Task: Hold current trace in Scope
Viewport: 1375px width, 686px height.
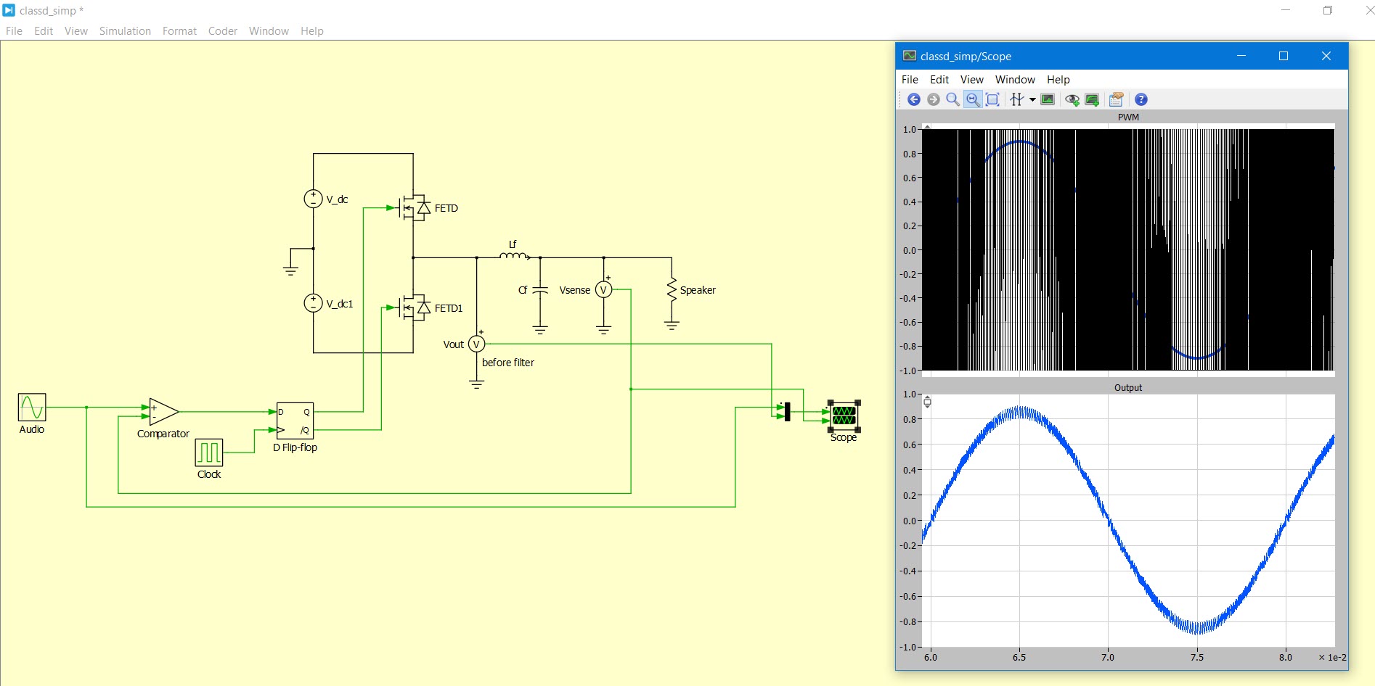Action: tap(1092, 99)
